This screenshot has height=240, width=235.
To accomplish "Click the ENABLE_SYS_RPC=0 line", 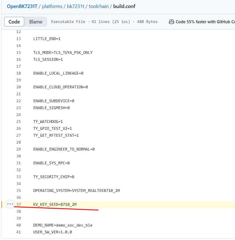I will (51, 163).
